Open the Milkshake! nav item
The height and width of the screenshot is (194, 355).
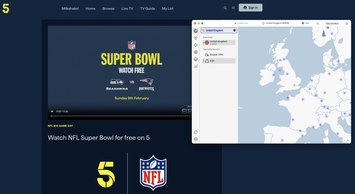click(70, 9)
